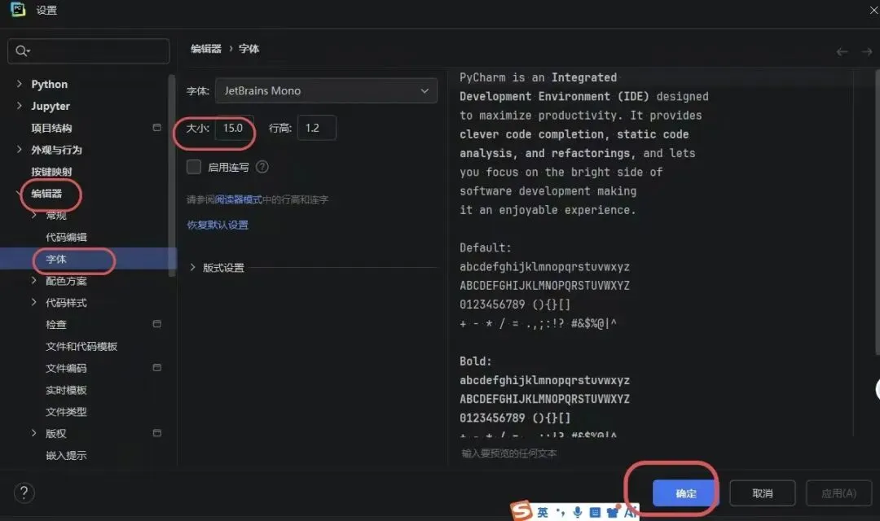Expand the Jupyter settings node

point(20,106)
